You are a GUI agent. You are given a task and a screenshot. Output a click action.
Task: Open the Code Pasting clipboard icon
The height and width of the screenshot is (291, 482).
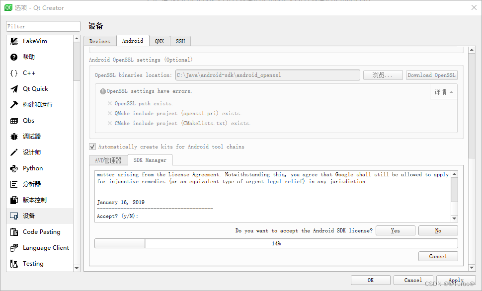click(14, 232)
